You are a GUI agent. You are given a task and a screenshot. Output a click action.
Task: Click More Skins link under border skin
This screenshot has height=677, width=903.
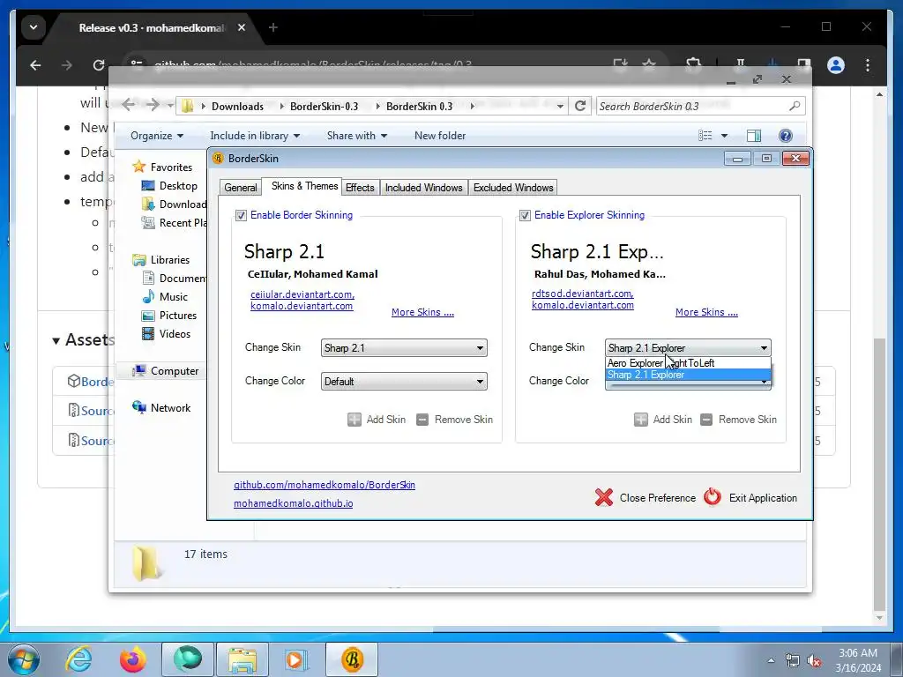[x=422, y=312]
